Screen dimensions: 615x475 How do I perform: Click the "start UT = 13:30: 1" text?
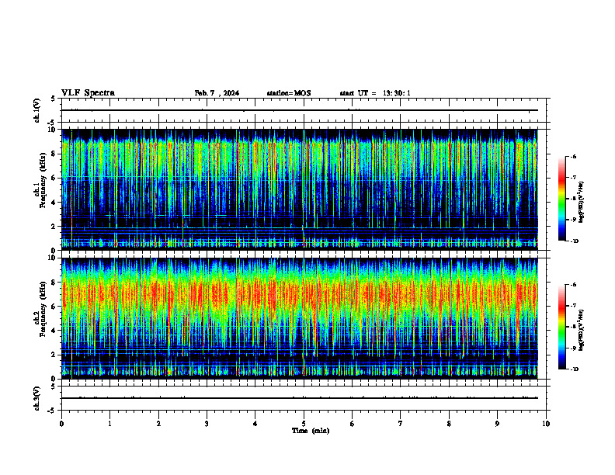point(375,93)
